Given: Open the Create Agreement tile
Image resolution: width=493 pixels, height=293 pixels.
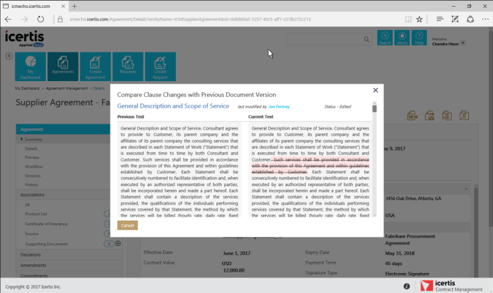Looking at the screenshot, I should click(96, 66).
